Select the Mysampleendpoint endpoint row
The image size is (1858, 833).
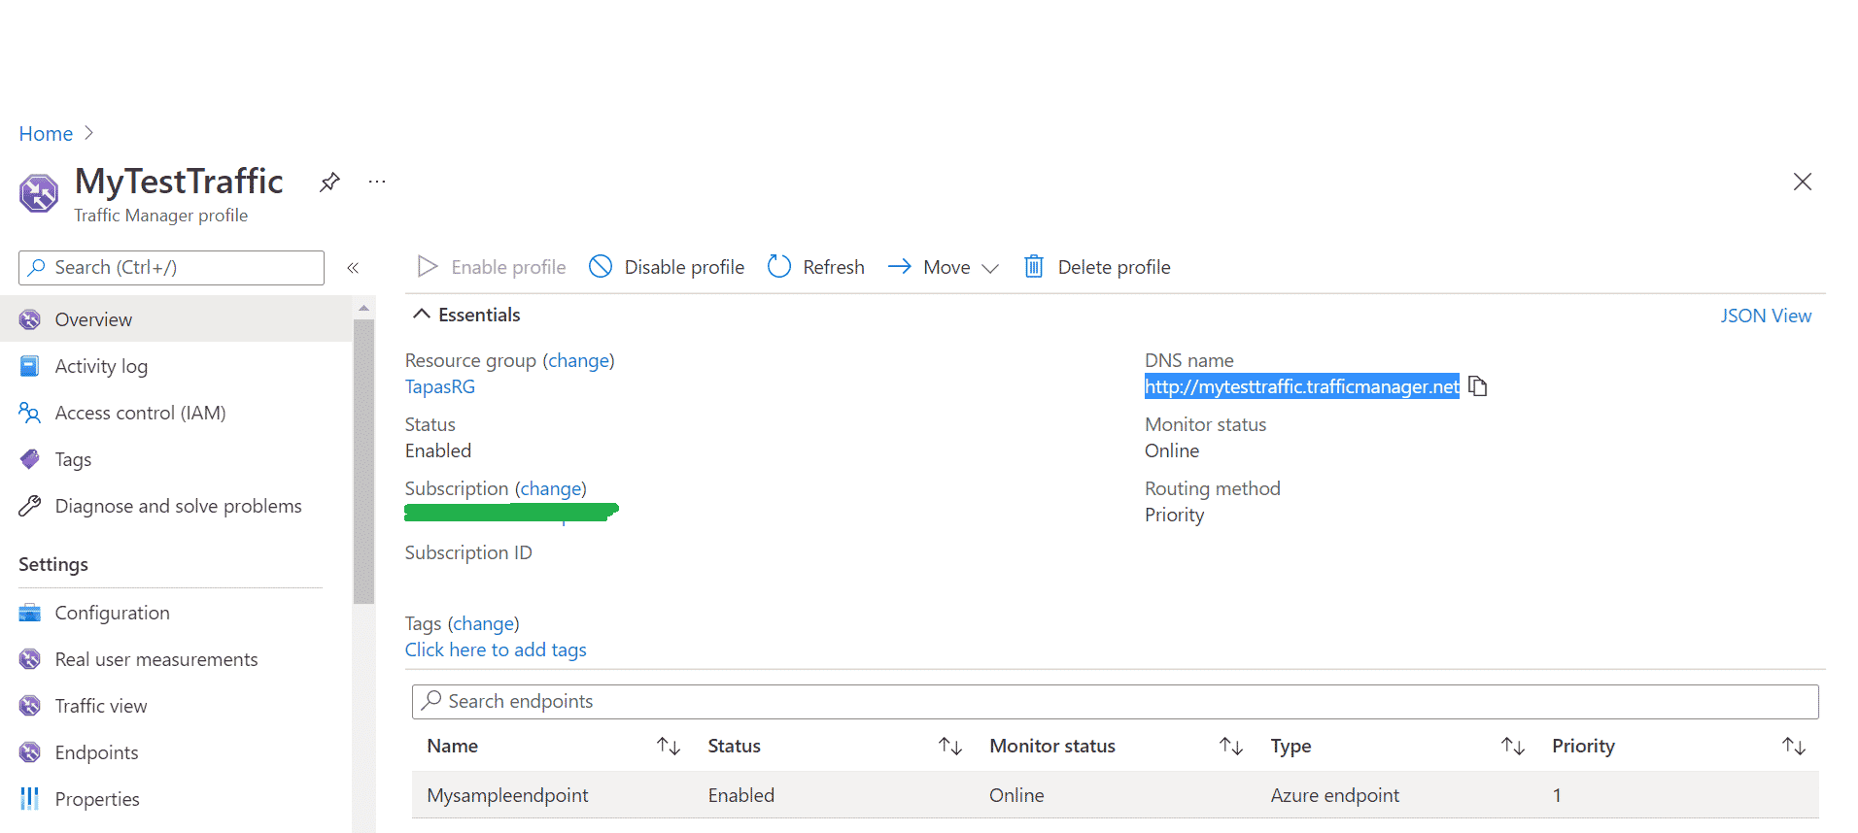pos(1116,795)
